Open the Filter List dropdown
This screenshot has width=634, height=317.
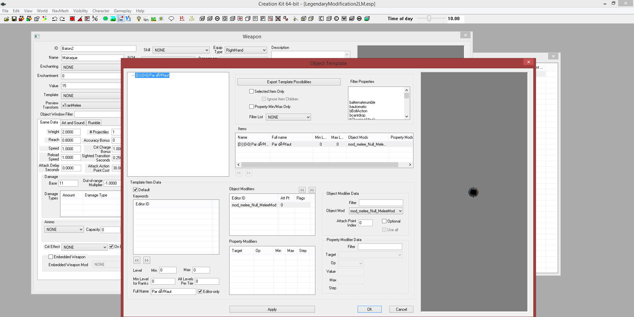click(x=288, y=117)
